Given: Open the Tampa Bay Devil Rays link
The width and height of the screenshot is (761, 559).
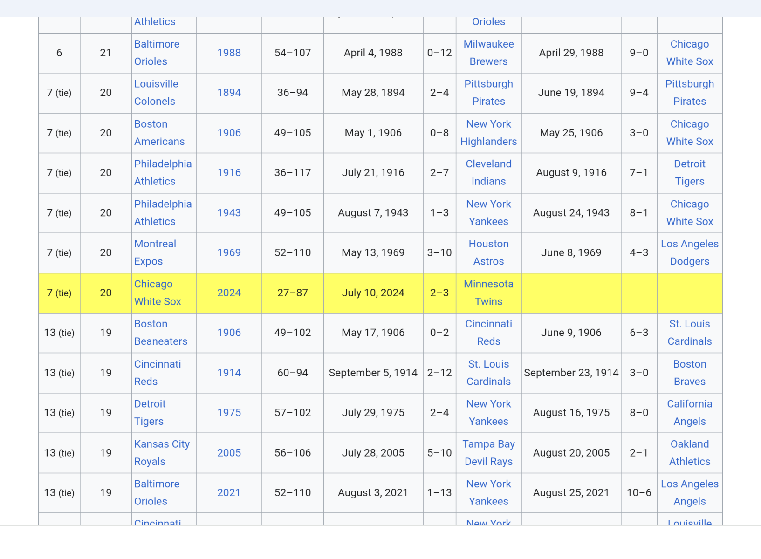Looking at the screenshot, I should (x=488, y=452).
